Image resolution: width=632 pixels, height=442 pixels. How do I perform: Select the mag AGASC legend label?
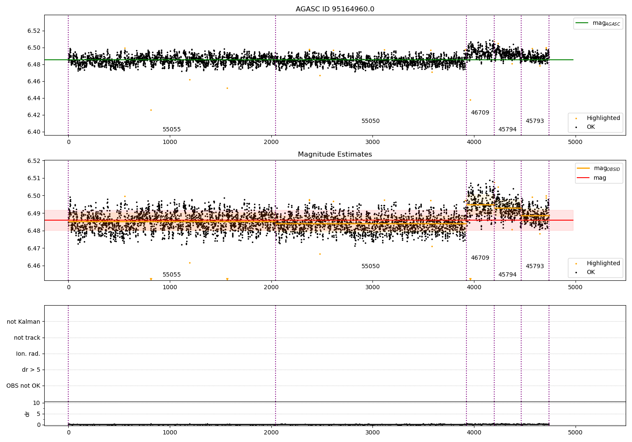[606, 23]
